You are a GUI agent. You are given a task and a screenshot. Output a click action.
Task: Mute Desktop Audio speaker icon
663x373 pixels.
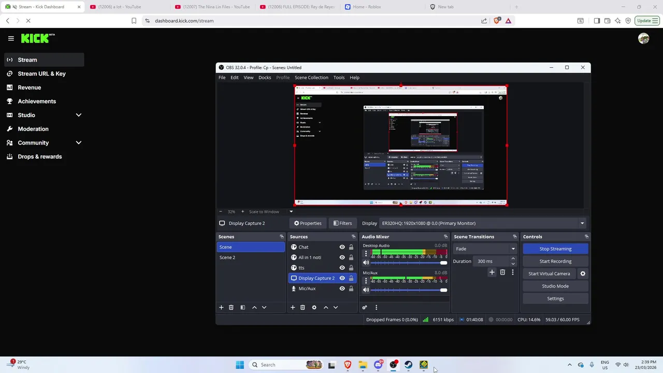tap(366, 263)
